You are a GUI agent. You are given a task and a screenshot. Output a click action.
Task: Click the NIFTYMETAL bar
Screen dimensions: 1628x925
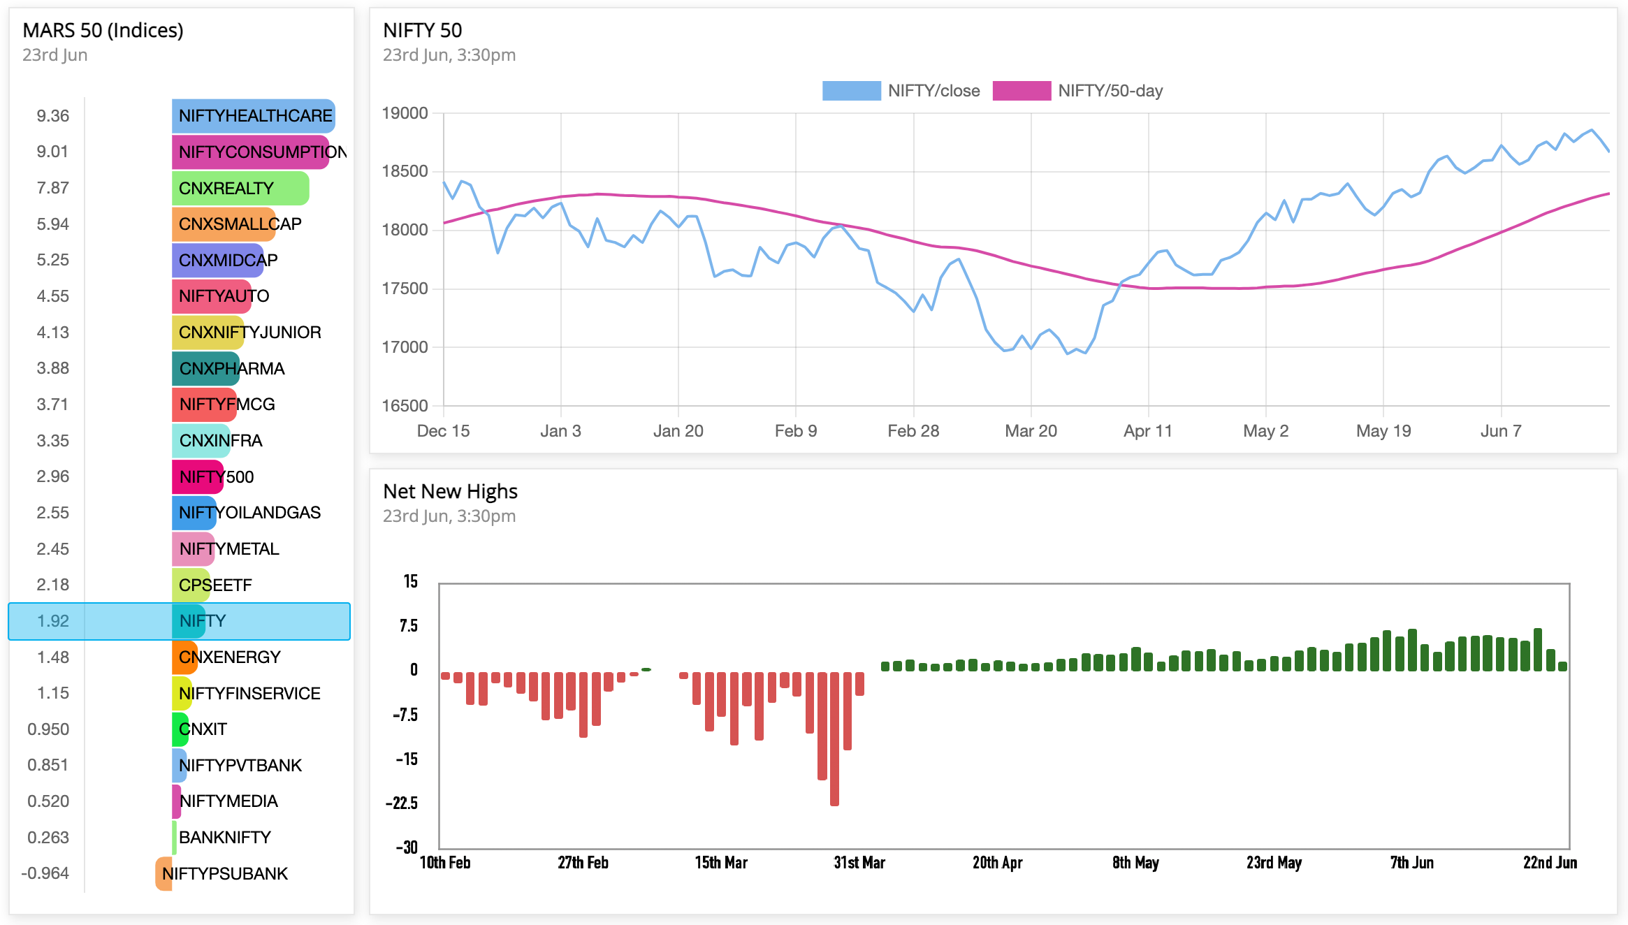(x=194, y=549)
